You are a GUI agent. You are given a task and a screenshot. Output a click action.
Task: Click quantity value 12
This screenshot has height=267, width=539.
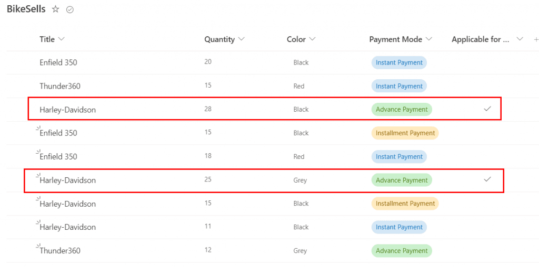tap(207, 250)
